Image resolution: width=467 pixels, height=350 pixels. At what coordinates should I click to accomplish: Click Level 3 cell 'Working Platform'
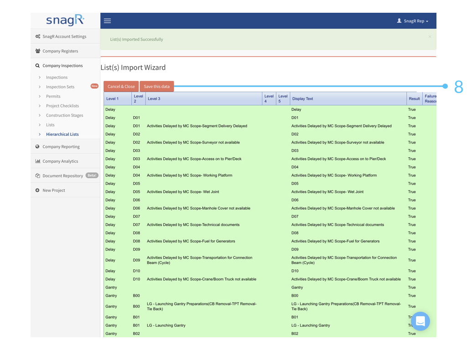click(189, 175)
